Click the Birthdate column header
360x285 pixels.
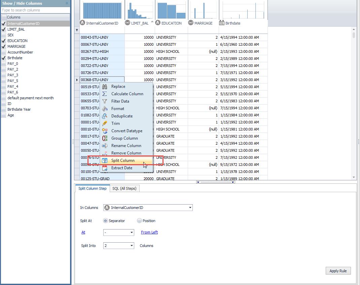click(x=233, y=23)
